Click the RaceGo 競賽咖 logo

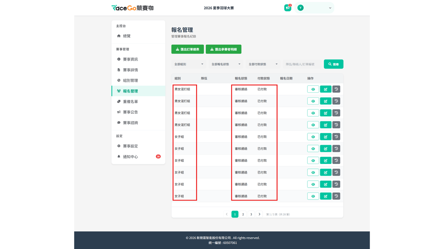coord(133,8)
